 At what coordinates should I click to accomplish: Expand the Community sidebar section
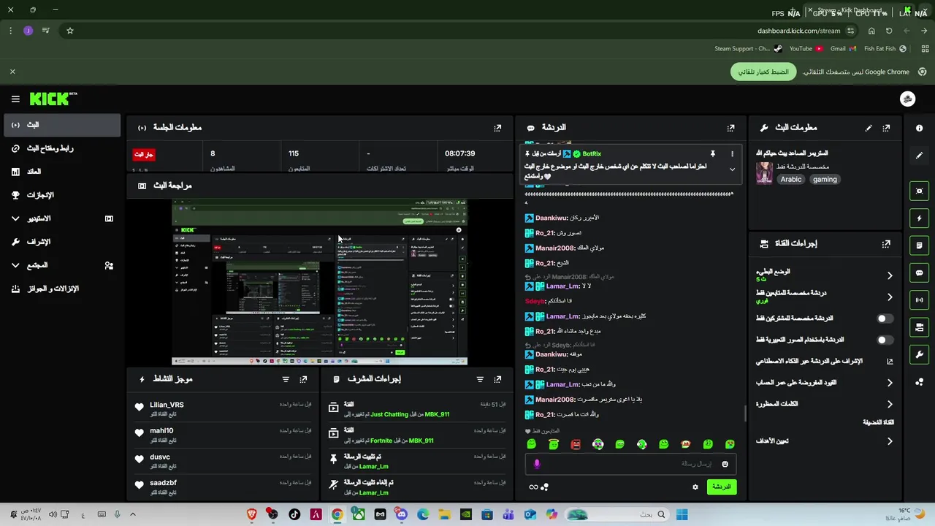pos(62,265)
